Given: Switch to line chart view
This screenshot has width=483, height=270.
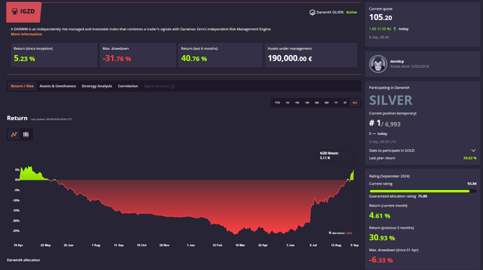Looking at the screenshot, I should pyautogui.click(x=14, y=134).
